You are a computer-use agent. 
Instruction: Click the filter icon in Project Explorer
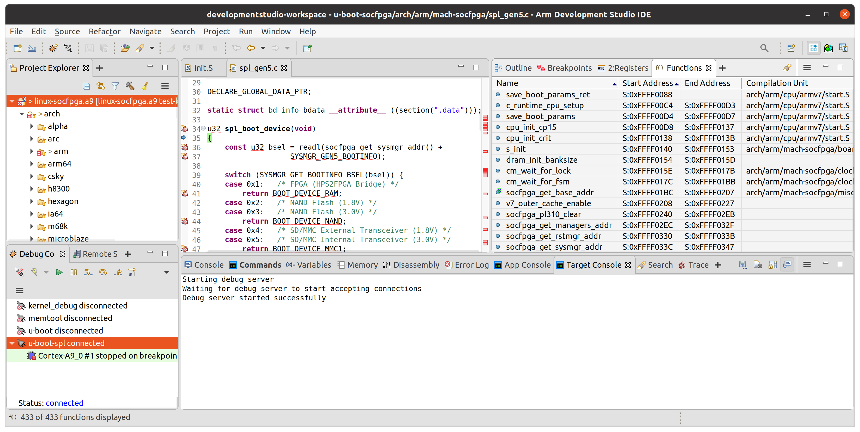pyautogui.click(x=115, y=87)
